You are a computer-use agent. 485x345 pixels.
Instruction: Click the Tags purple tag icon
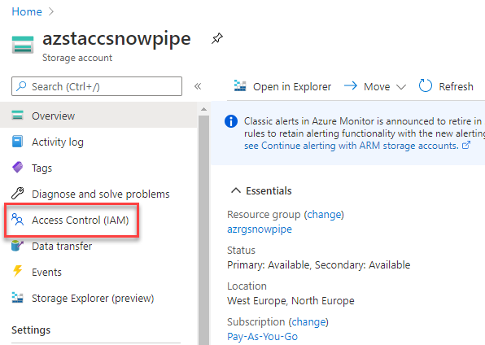18,168
